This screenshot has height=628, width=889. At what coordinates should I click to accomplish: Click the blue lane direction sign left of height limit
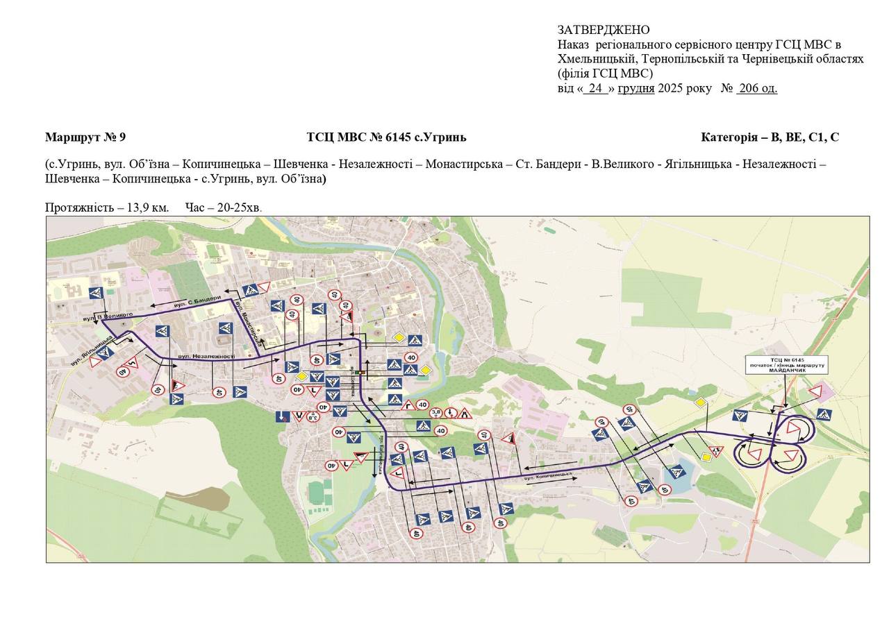[282, 416]
